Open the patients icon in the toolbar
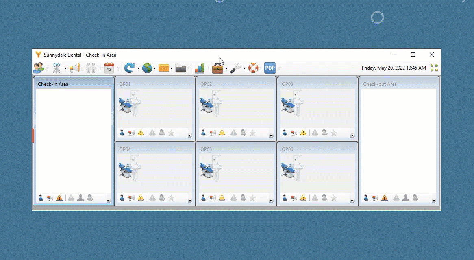 click(x=39, y=68)
